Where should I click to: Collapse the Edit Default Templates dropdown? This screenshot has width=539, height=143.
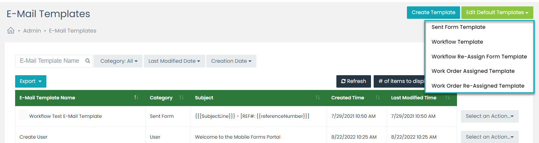coord(497,12)
